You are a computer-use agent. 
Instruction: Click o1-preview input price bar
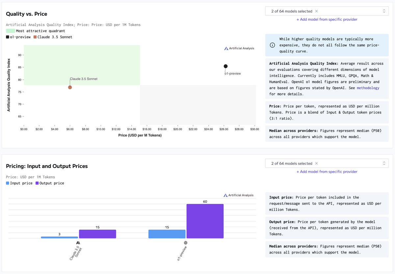click(x=167, y=234)
